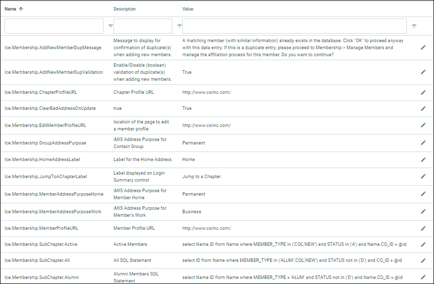Viewport: 434px width, 284px height.
Task: Edit the JumpToAChapterLabel row
Action: tap(423, 177)
